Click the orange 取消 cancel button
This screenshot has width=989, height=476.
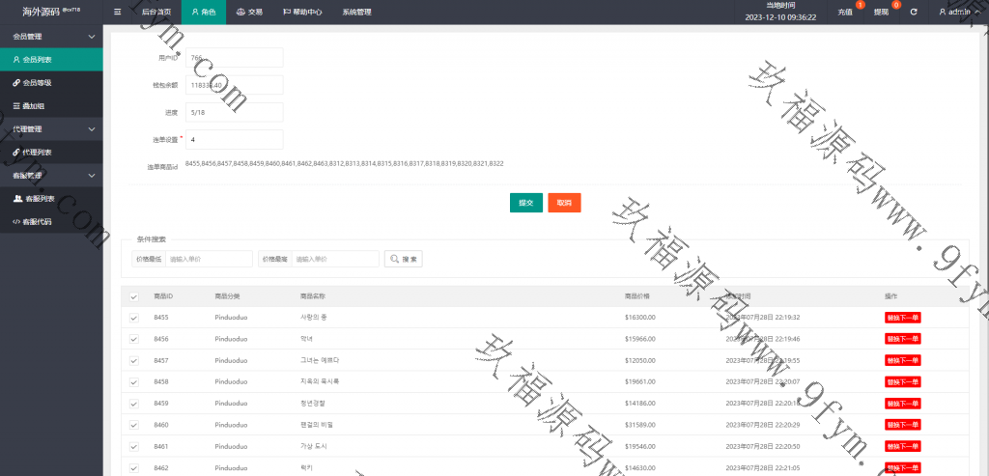564,203
